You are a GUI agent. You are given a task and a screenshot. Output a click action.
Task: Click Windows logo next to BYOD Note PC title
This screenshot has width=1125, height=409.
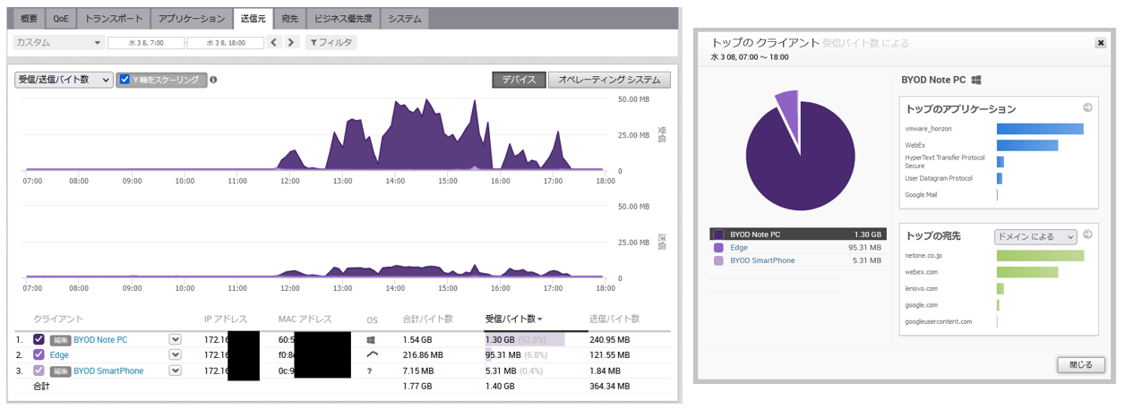976,80
